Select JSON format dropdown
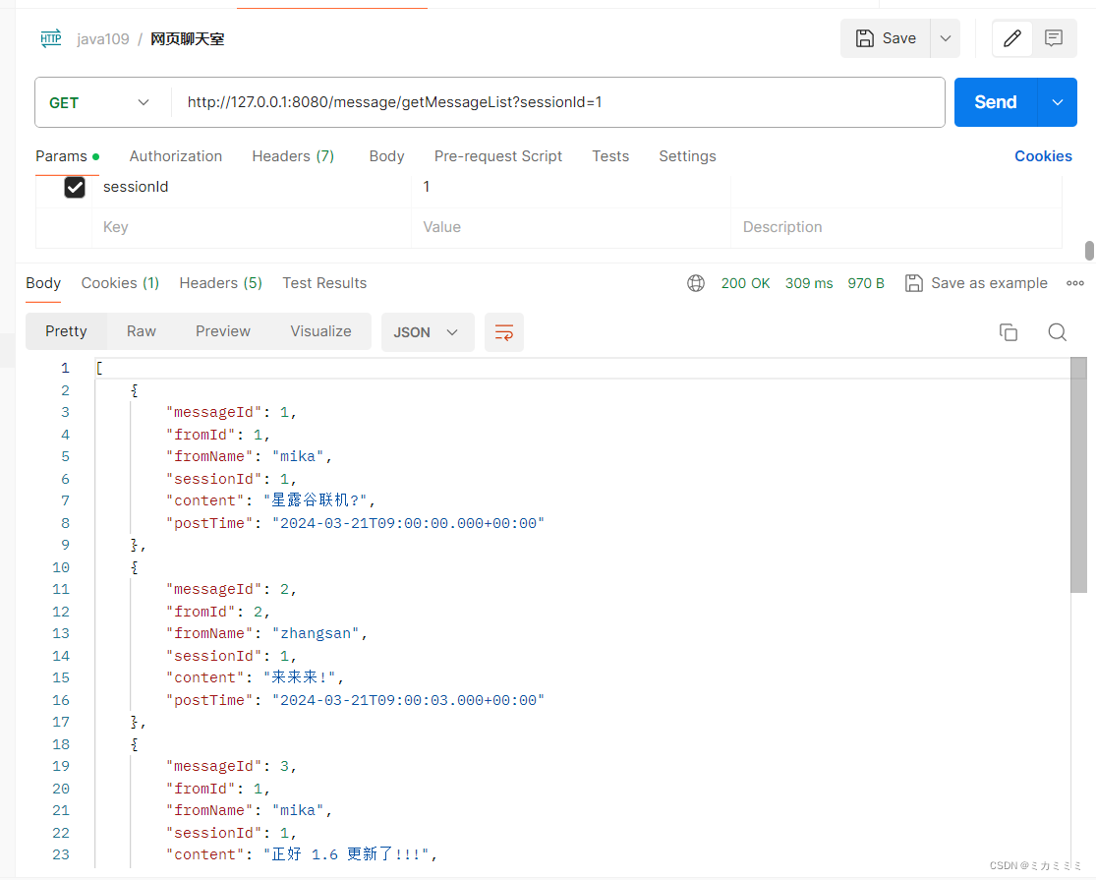This screenshot has height=880, width=1096. pyautogui.click(x=427, y=332)
